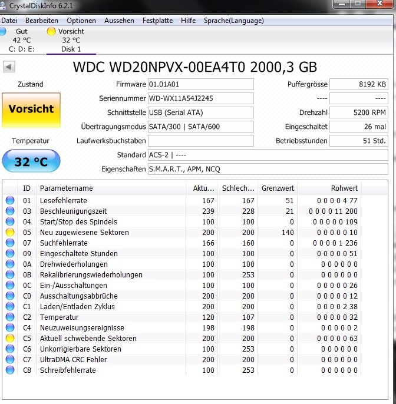This screenshot has height=404, width=396.
Task: Click the empty Laufwerksbuchstaben field
Action: tap(200, 141)
